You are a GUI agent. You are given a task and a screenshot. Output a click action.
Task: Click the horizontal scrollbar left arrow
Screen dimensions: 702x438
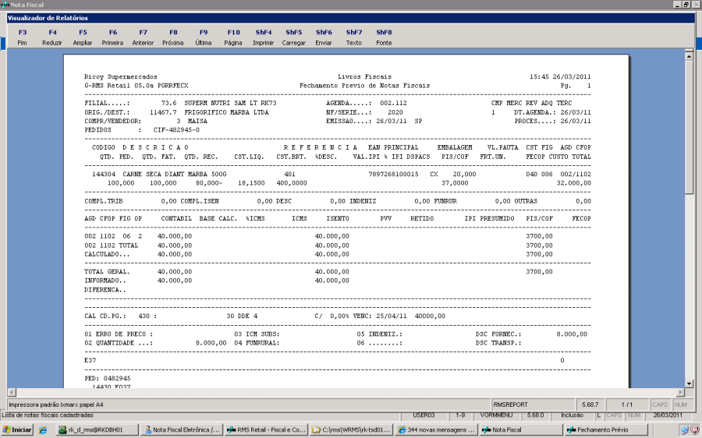point(12,392)
